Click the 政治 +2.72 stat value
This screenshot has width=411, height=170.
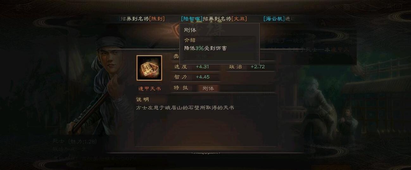point(257,67)
